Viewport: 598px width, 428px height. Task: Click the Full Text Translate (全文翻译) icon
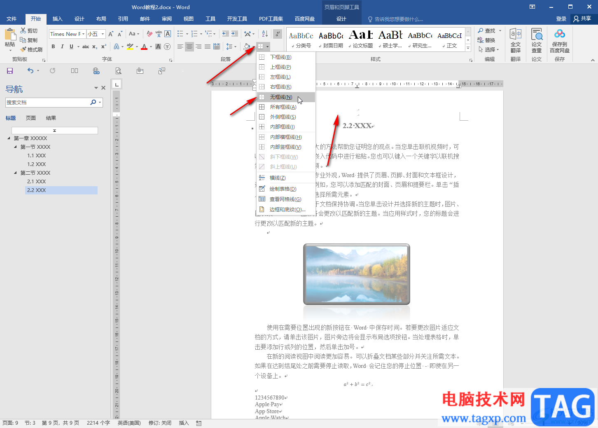pyautogui.click(x=516, y=34)
